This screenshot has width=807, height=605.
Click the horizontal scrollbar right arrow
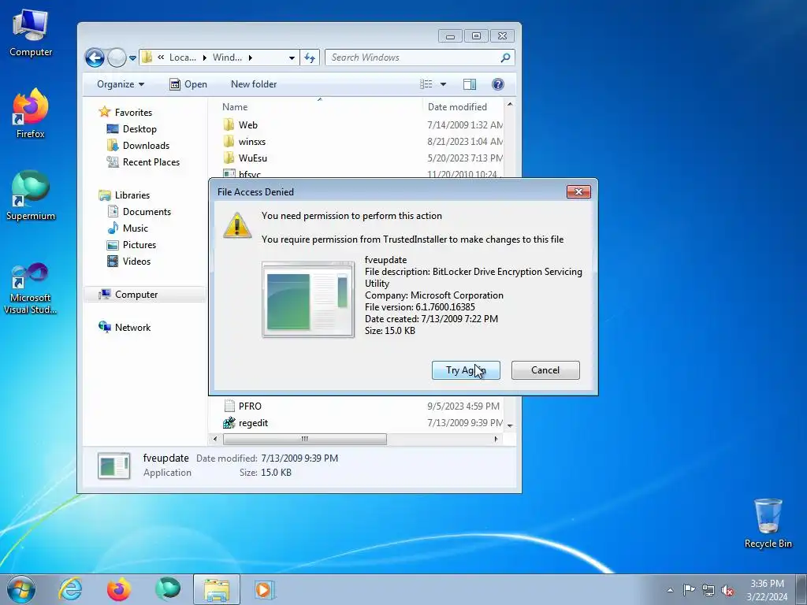496,439
